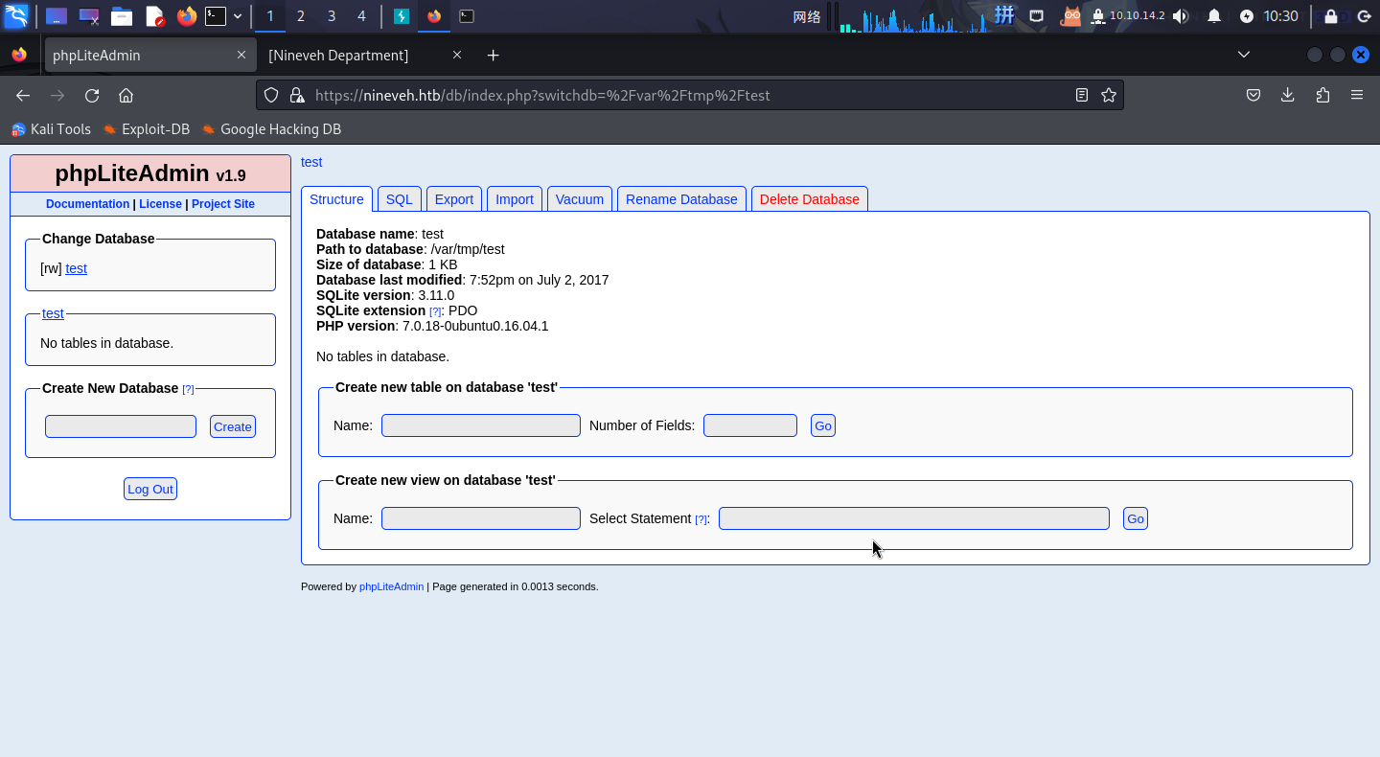Click the volume speaker icon in panel
Image resolution: width=1380 pixels, height=757 pixels.
[x=1181, y=16]
